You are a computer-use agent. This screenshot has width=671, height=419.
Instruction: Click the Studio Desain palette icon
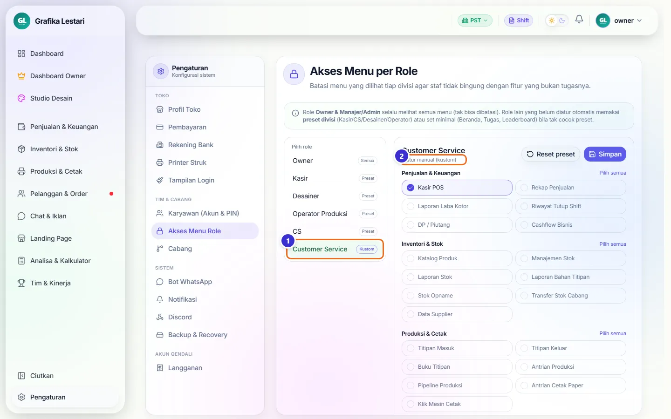(x=21, y=98)
